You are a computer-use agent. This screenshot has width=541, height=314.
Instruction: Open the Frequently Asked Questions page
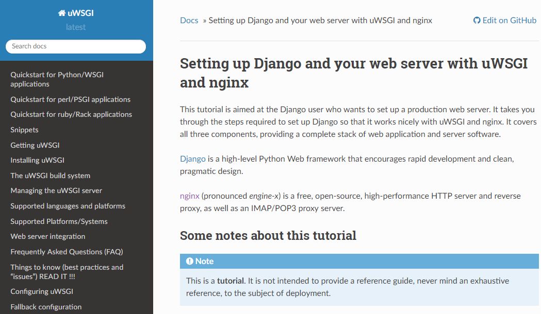click(67, 252)
